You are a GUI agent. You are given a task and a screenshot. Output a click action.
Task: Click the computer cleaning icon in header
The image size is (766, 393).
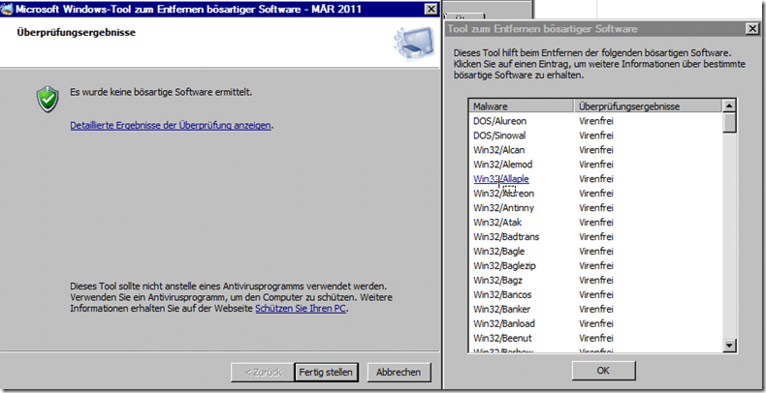pyautogui.click(x=414, y=43)
